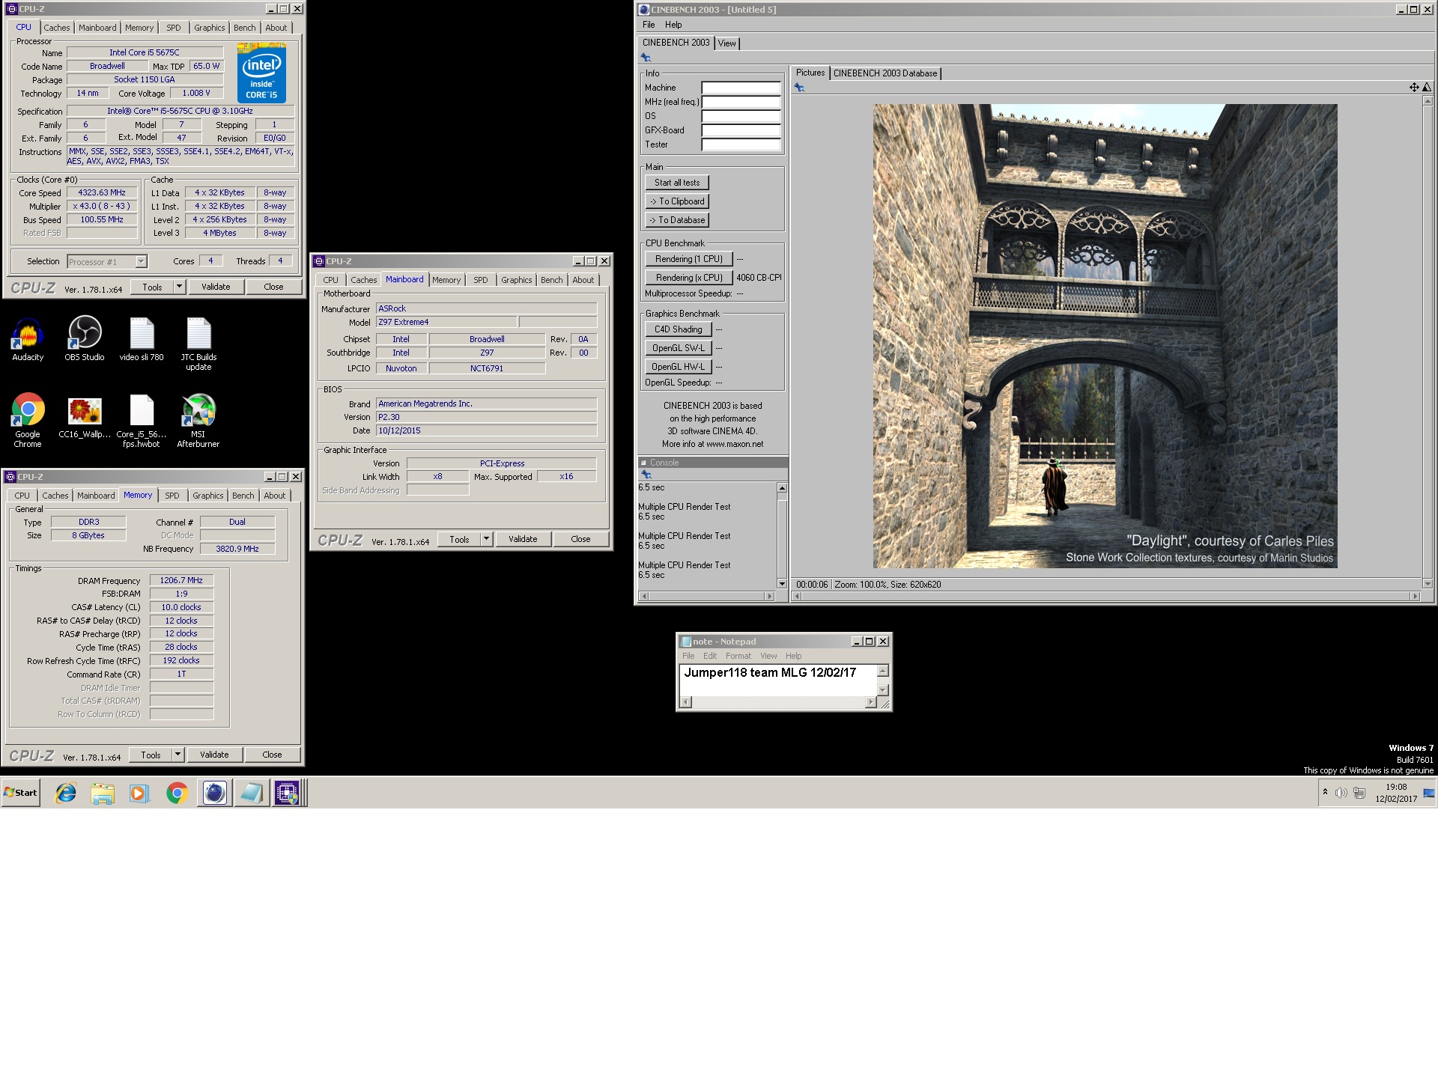Viewport: 1438px width, 1078px height.
Task: Click Show Desktop at taskbar end
Action: tap(1429, 793)
